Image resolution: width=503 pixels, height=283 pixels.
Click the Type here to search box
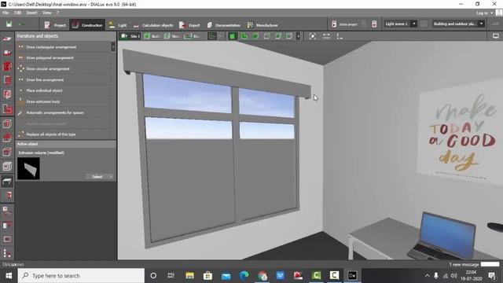point(81,276)
